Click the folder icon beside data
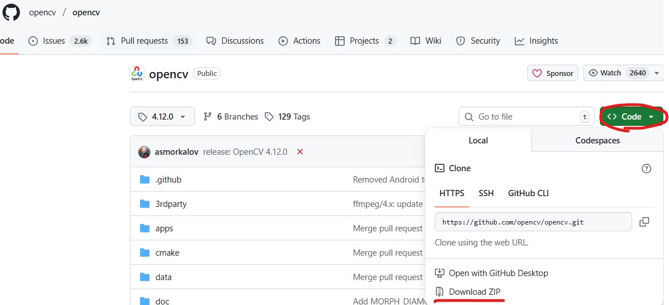The image size is (669, 305). click(145, 277)
